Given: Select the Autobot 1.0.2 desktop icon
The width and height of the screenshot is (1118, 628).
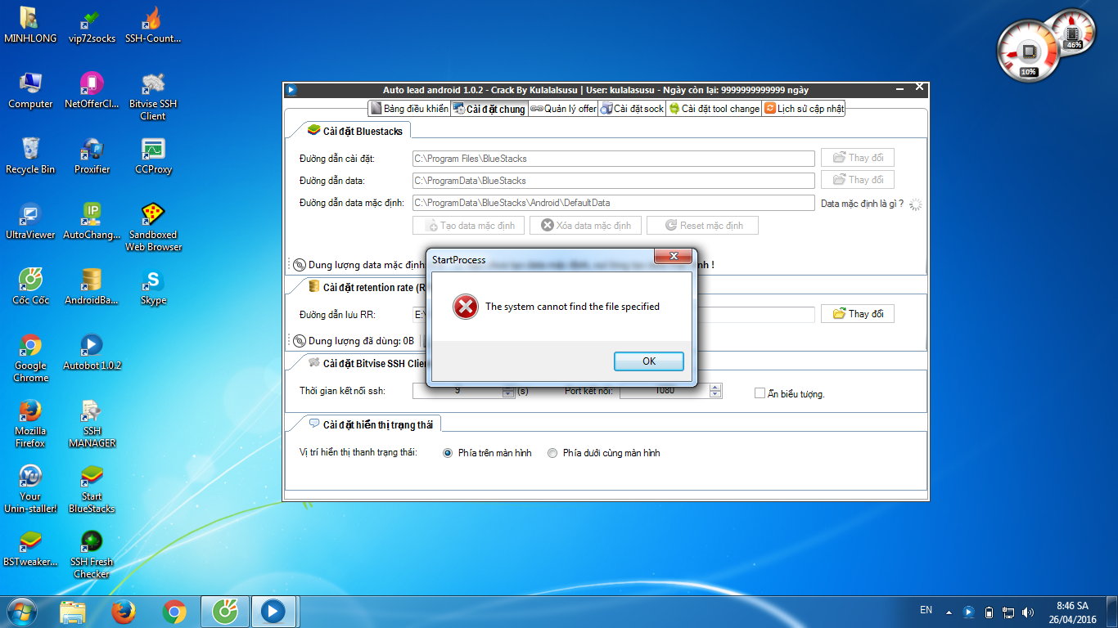Looking at the screenshot, I should (92, 352).
